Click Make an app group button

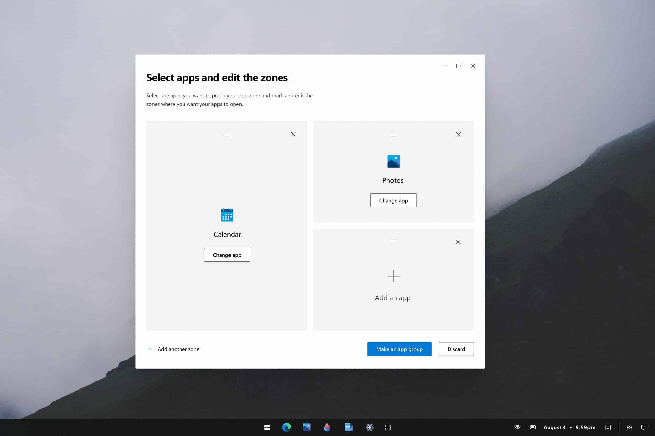click(x=399, y=349)
